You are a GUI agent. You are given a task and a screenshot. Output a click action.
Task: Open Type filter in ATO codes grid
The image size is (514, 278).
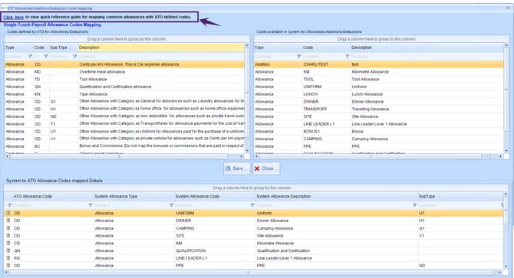tap(30, 56)
